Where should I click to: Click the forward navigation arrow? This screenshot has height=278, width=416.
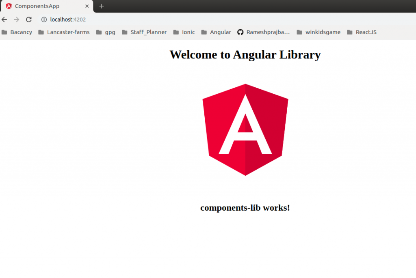point(16,19)
